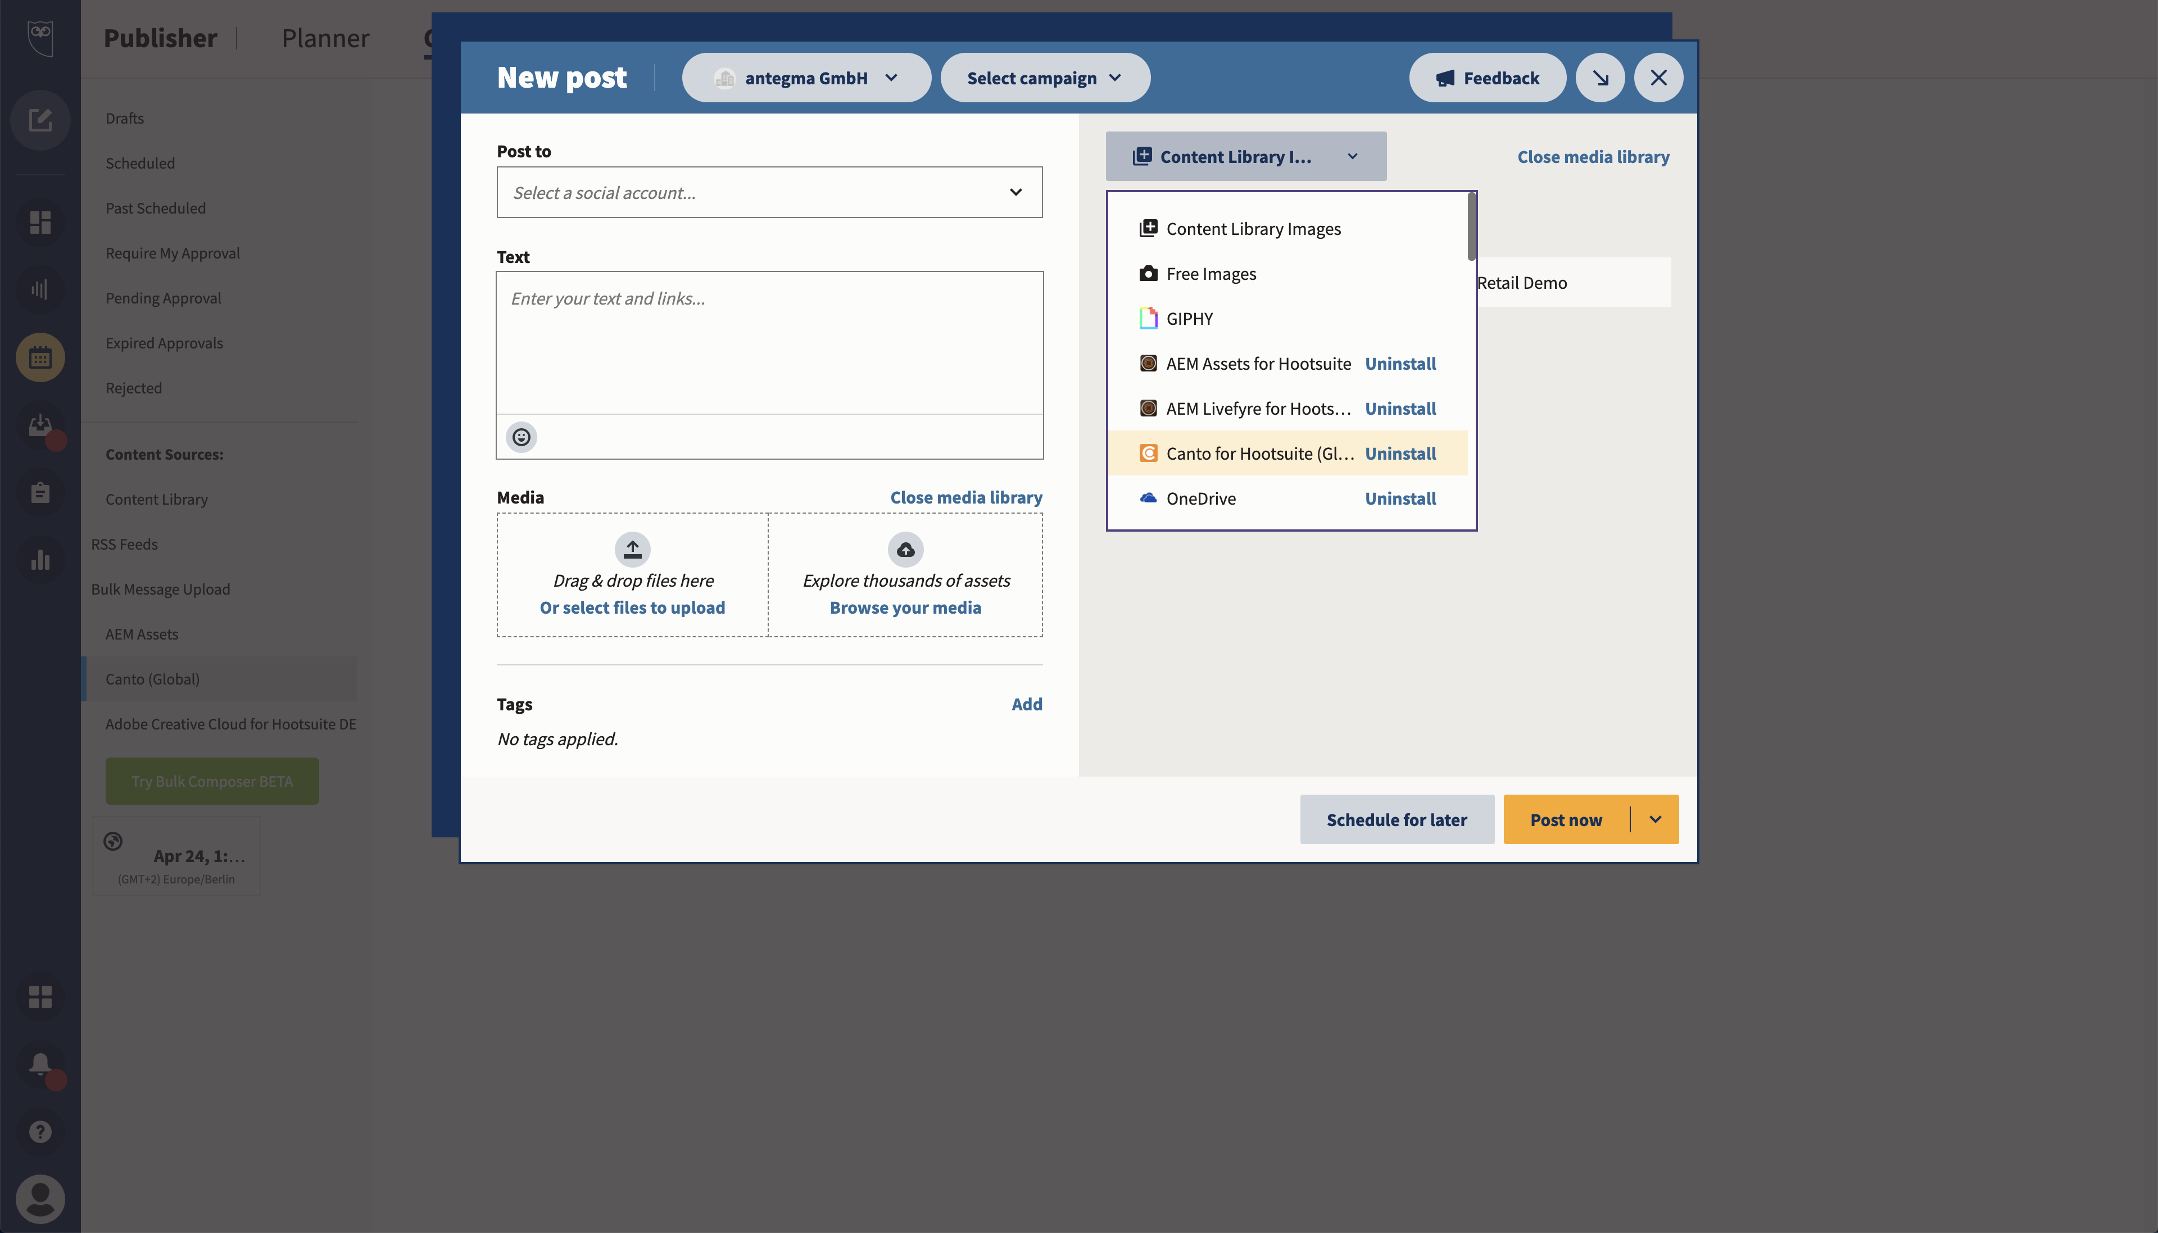Open Scheduled posts list
The height and width of the screenshot is (1233, 2158).
coord(140,164)
